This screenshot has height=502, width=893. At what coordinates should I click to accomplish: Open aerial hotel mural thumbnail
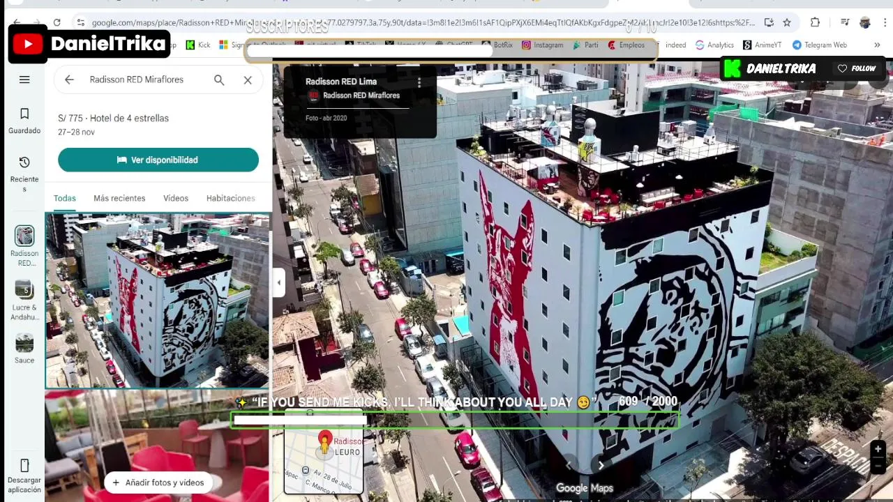pyautogui.click(x=157, y=301)
